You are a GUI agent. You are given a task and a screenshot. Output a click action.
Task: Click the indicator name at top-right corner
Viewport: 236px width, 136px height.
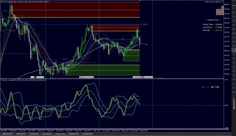(213, 2)
